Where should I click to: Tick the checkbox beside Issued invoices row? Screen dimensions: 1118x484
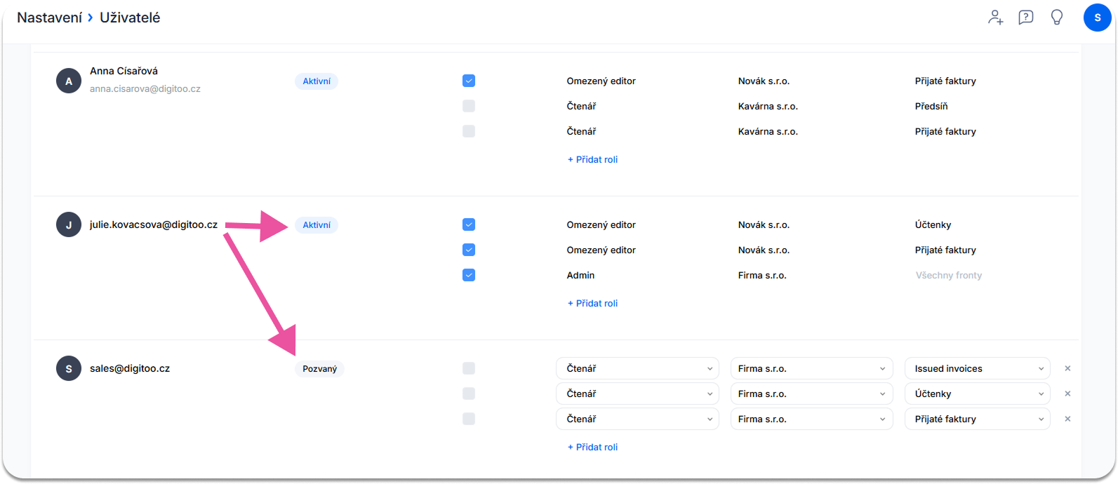tap(469, 368)
